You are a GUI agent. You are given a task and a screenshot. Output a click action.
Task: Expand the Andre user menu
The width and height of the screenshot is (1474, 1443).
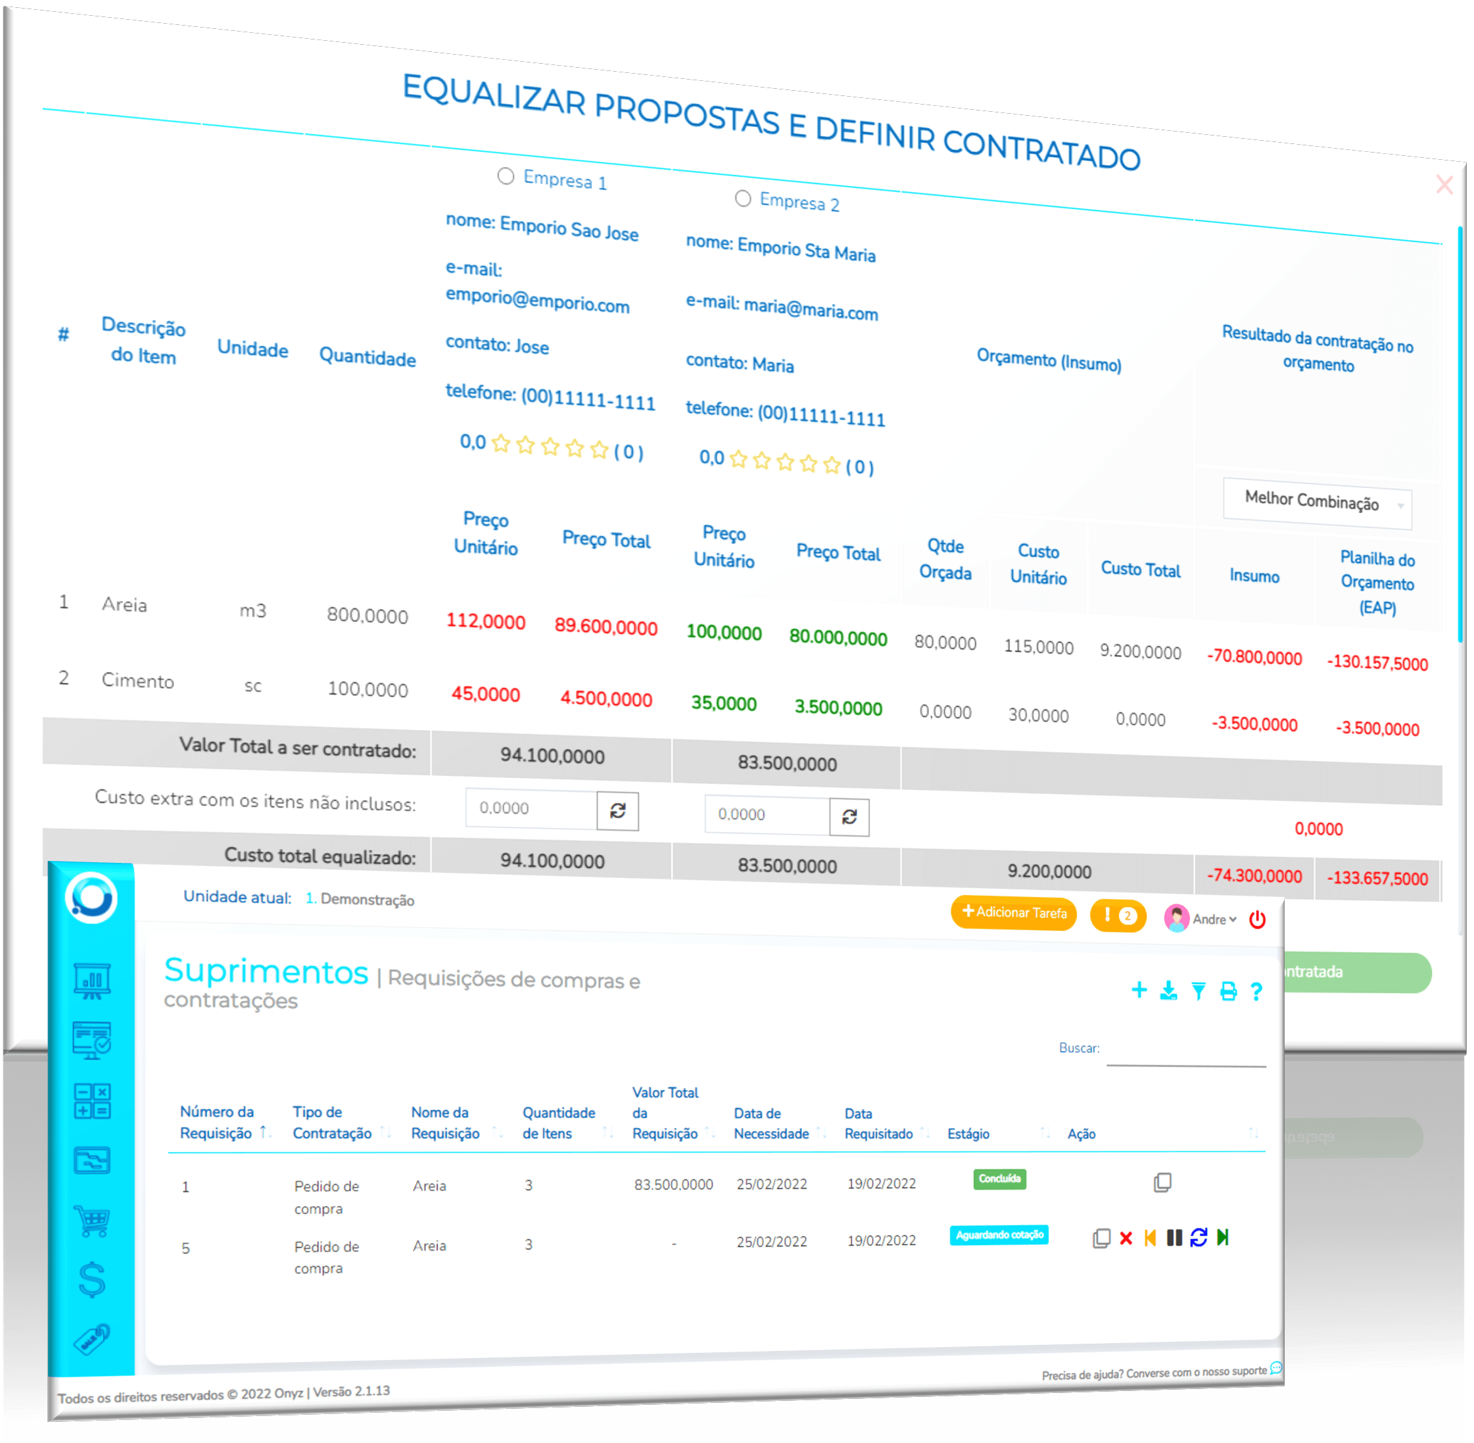coord(1202,919)
